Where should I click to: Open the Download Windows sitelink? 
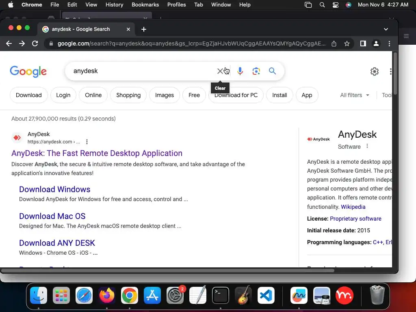[x=55, y=189]
